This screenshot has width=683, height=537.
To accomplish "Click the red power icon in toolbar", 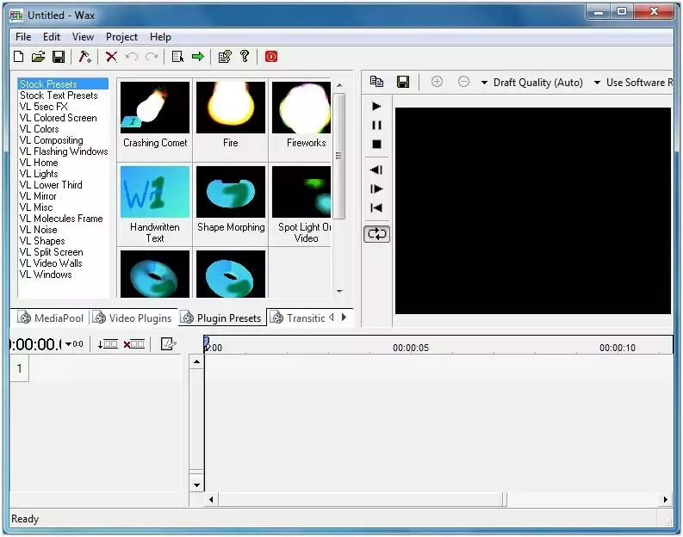I will [x=271, y=57].
